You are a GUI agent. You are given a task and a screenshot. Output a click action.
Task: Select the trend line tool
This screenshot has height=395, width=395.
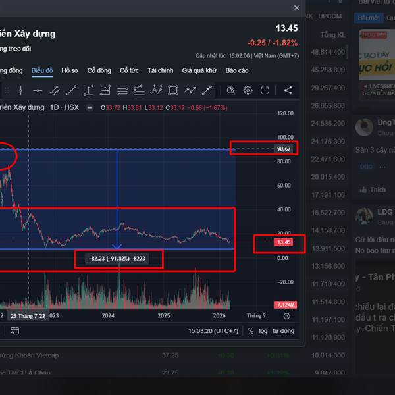tap(72, 90)
